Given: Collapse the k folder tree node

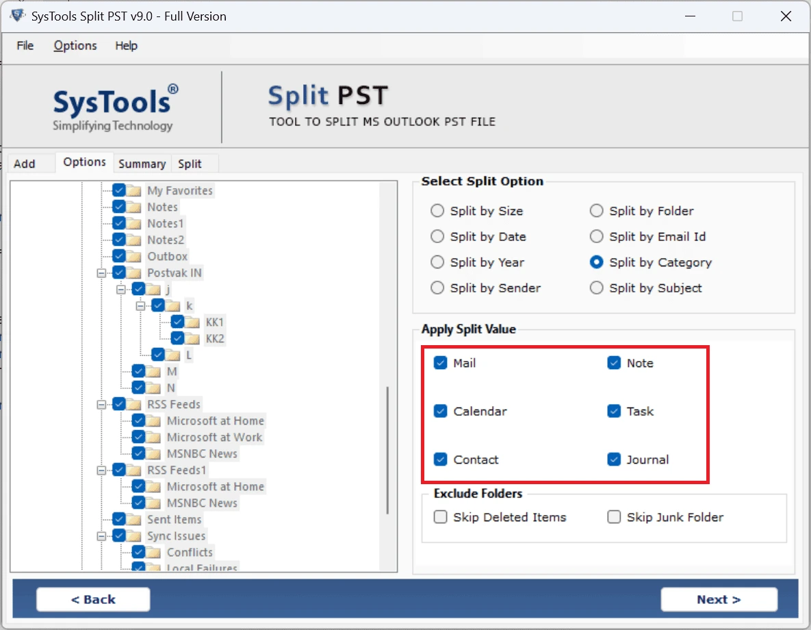Looking at the screenshot, I should click(141, 306).
